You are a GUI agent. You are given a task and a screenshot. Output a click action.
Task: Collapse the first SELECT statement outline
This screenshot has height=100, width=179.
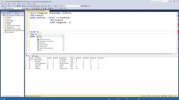(29, 13)
